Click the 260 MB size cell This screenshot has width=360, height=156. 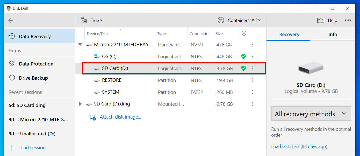[x=224, y=92]
